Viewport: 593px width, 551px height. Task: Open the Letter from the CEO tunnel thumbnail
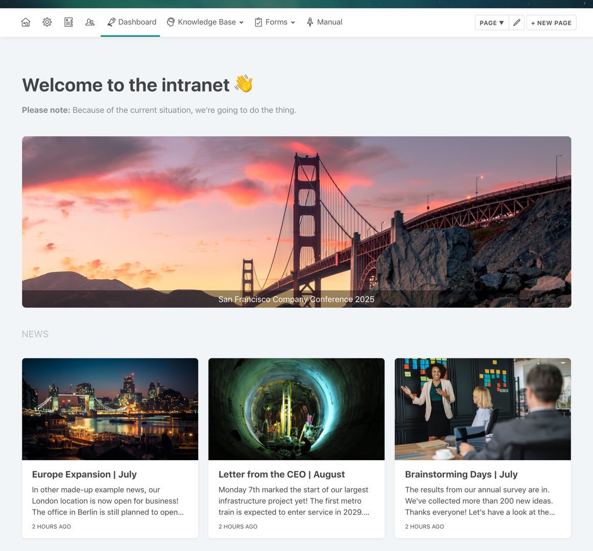coord(296,409)
